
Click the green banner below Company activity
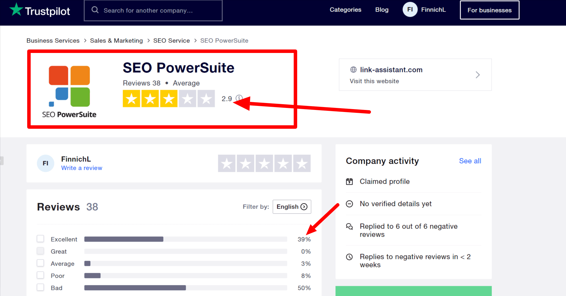413,291
